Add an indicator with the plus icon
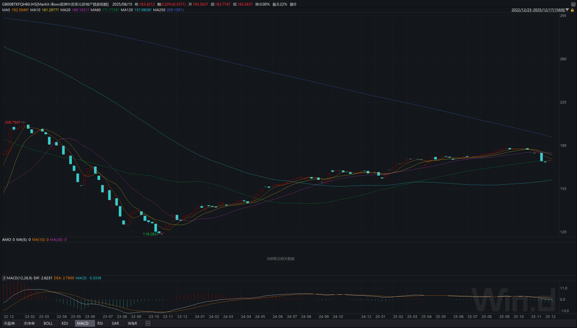Screen dimensions: 577x328 click(x=147, y=323)
